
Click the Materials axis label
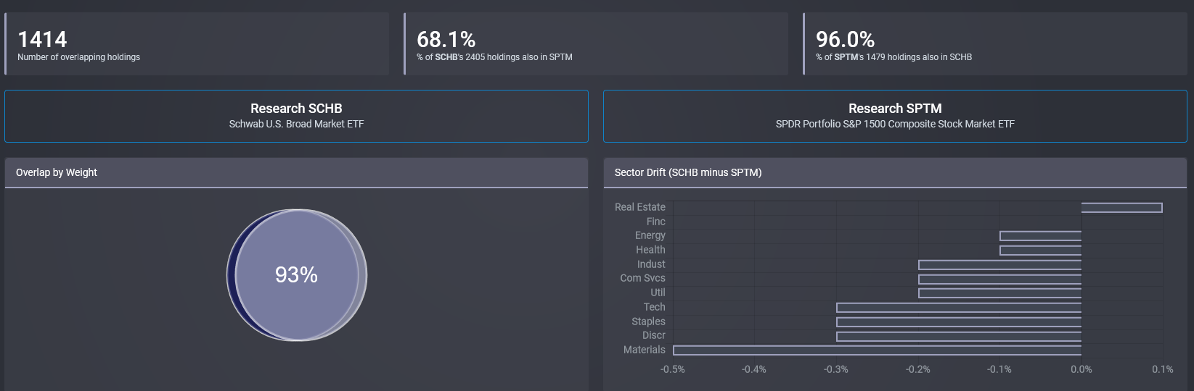644,350
